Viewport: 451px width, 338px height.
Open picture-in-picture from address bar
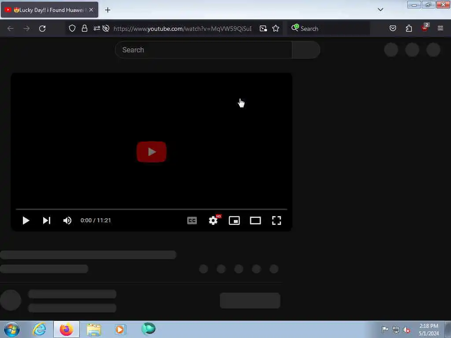[263, 29]
